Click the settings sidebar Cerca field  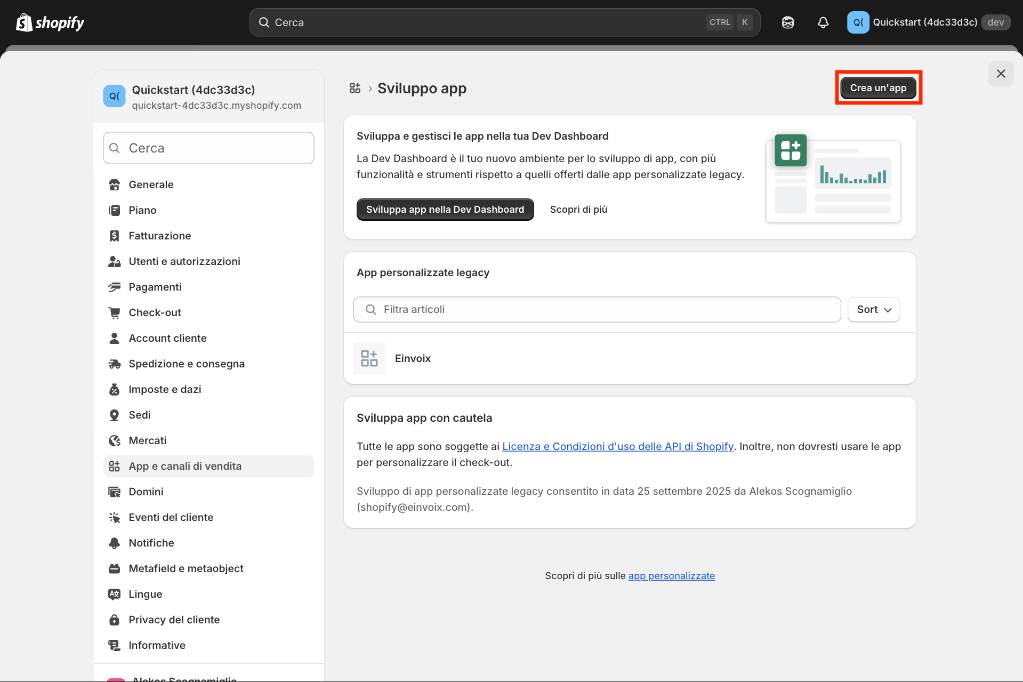coord(208,148)
